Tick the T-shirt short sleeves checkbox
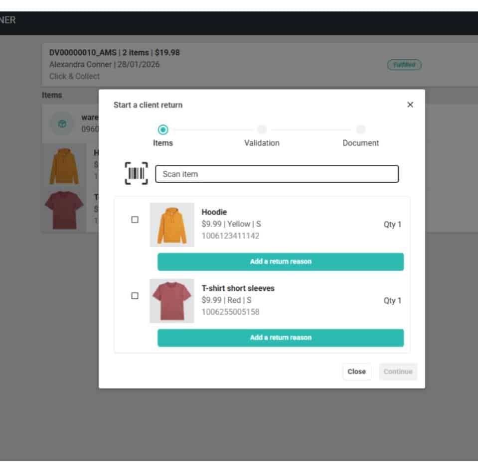The height and width of the screenshot is (470, 478). click(x=135, y=296)
